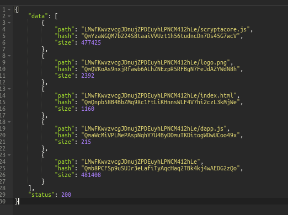
Task: Click the hash starting with QmQnpb58B4
Action: (161, 102)
